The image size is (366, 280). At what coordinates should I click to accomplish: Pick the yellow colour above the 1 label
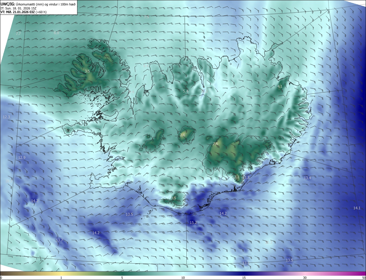[x=61, y=273]
